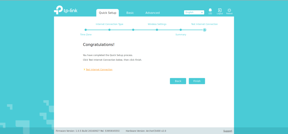Image resolution: width=288 pixels, height=134 pixels.
Task: Select the Time Zone step dot
Action: 86,30
